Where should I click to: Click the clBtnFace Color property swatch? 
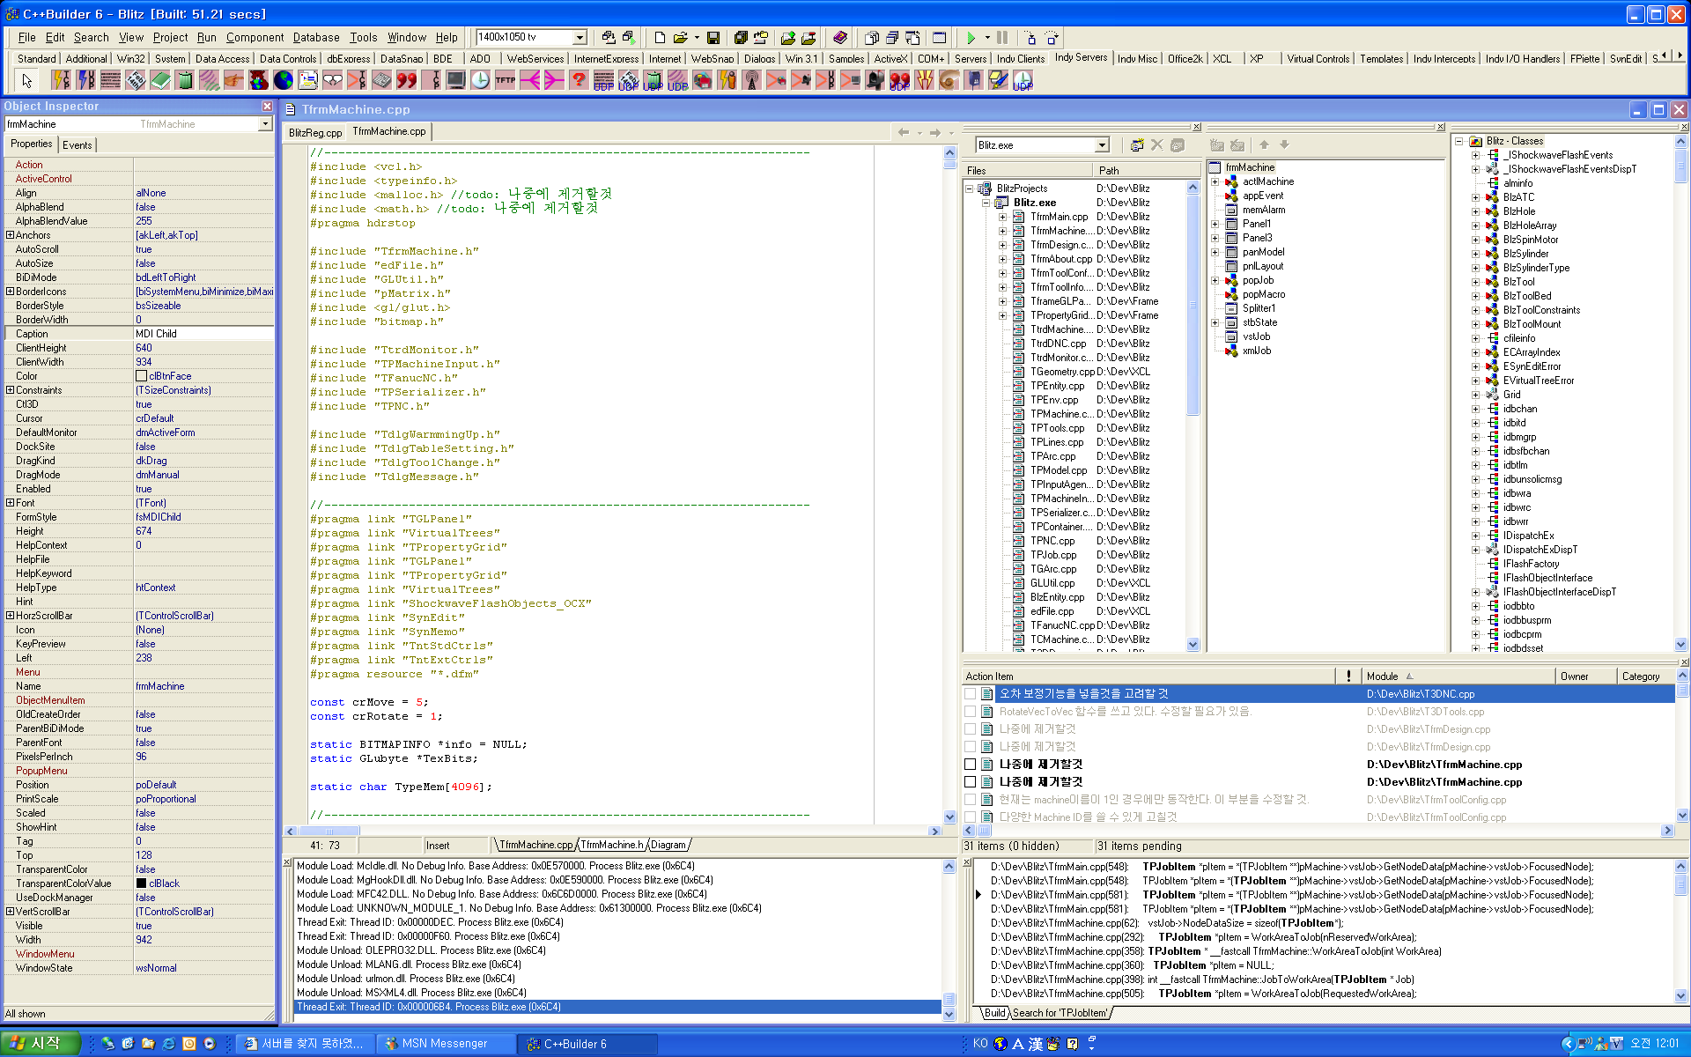pos(141,376)
